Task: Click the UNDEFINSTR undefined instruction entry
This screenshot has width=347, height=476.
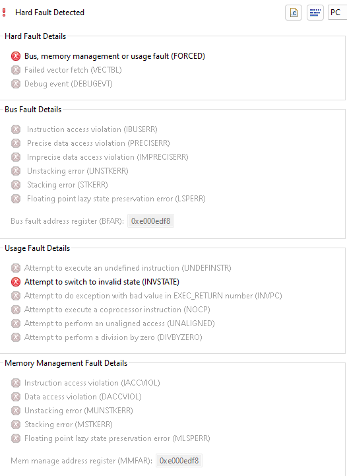Action: coord(128,268)
